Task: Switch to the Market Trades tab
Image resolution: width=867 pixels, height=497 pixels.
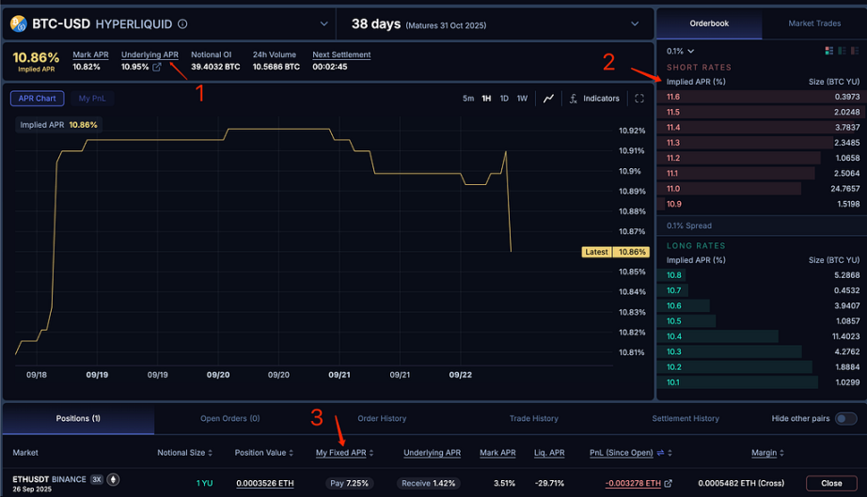Action: (814, 23)
